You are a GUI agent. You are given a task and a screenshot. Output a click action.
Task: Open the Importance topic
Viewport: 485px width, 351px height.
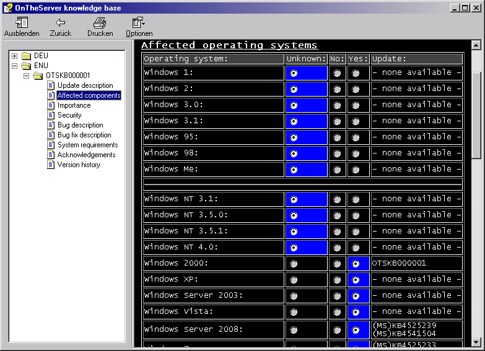[74, 105]
